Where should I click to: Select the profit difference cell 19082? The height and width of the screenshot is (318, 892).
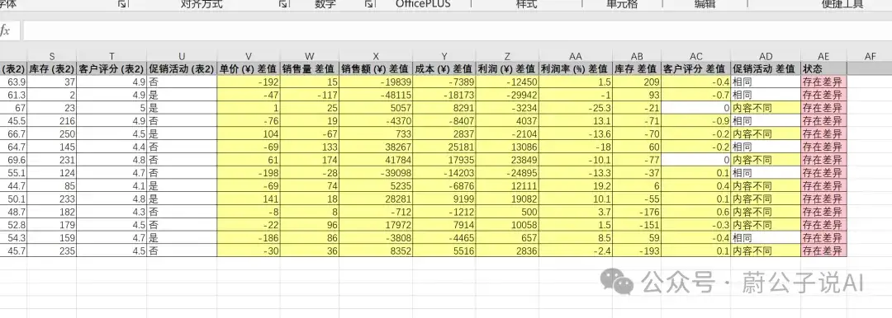[x=507, y=199]
